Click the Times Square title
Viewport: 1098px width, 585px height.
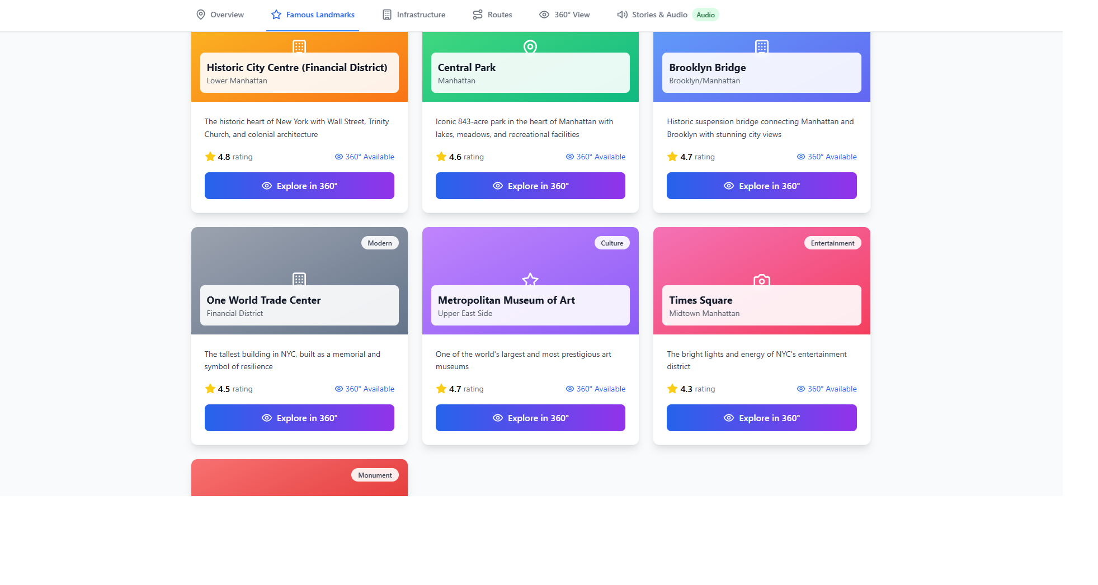point(700,300)
